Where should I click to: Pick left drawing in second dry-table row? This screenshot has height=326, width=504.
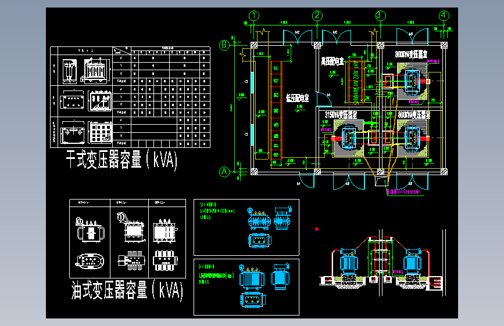(x=72, y=100)
